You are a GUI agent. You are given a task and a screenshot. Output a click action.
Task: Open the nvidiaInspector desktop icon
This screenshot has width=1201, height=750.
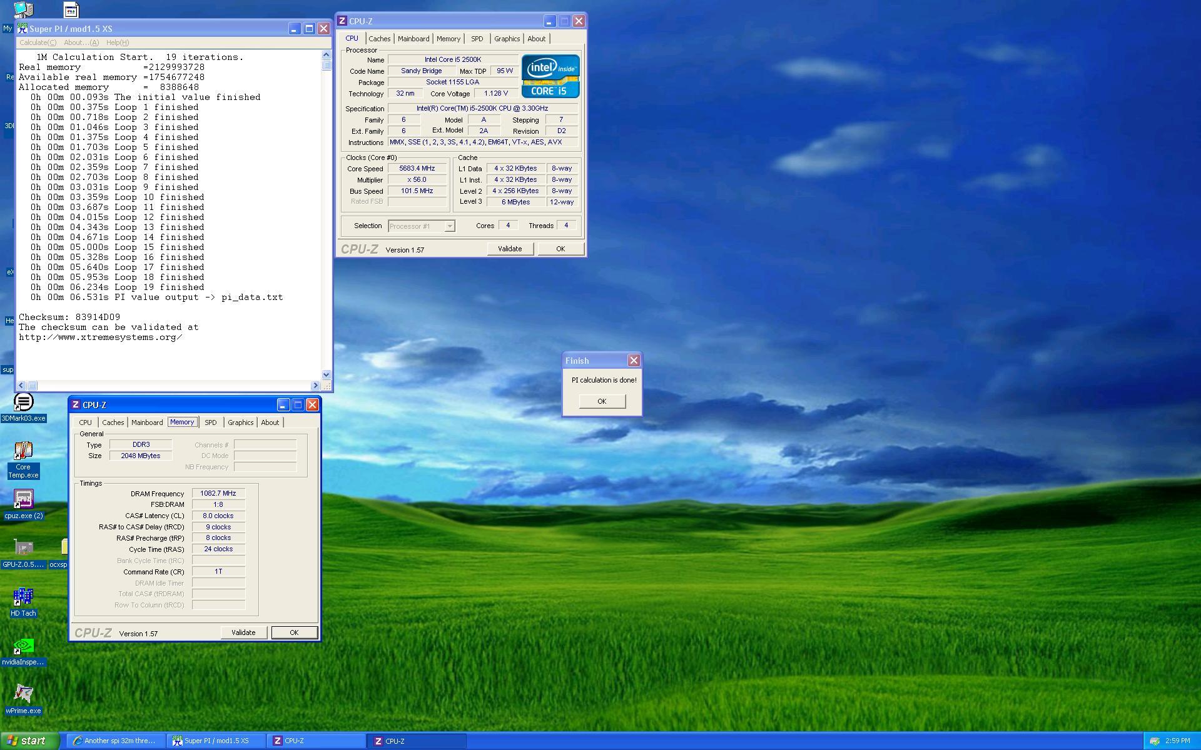[x=23, y=651]
